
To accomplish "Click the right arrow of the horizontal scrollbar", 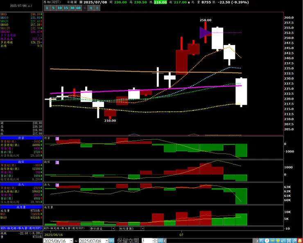I will point(257,241).
